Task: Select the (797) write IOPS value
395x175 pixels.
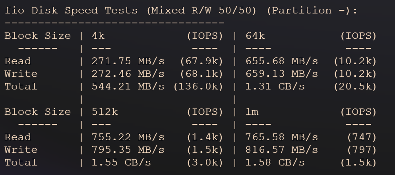Action: point(362,150)
